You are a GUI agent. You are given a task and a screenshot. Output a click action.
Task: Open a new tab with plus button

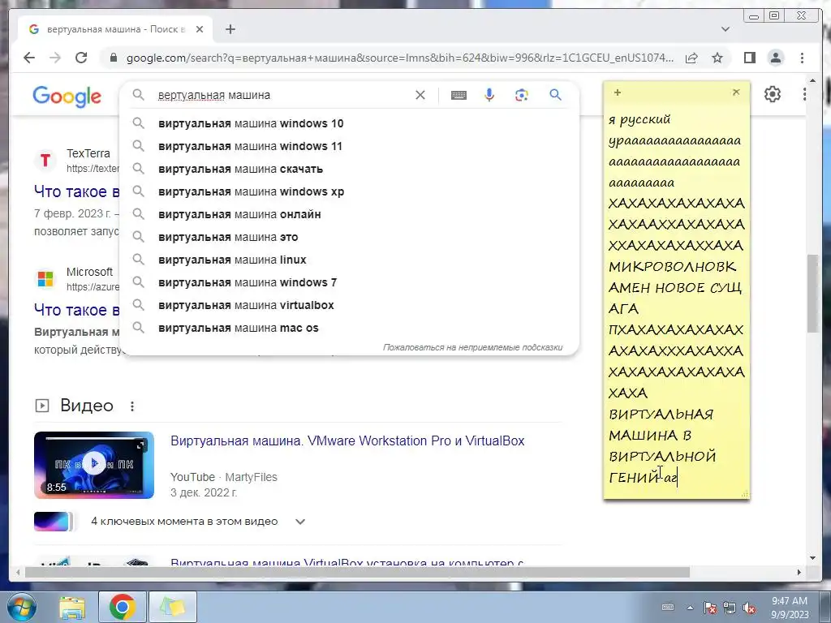(x=230, y=29)
